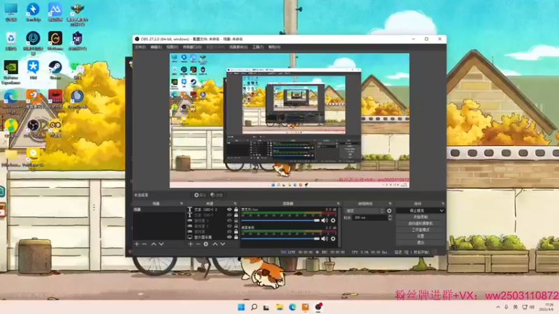
Task: Remove the selected source with Sources minus icon
Action: [x=198, y=244]
